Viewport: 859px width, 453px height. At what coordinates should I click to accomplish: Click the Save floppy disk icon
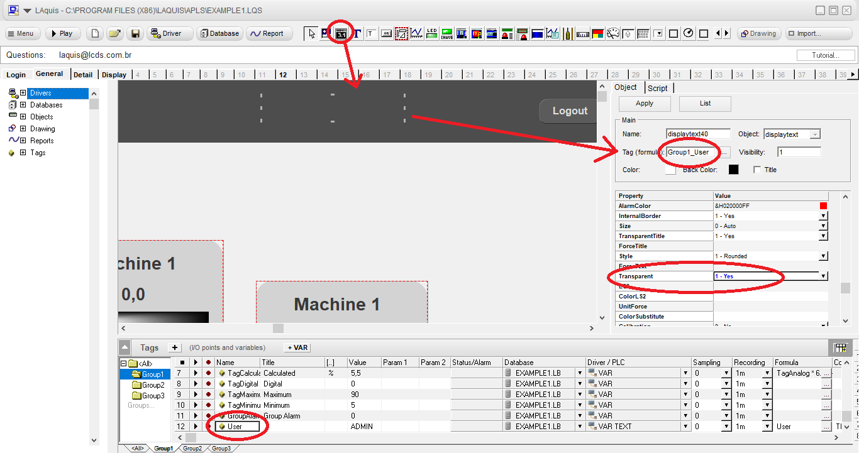click(134, 33)
